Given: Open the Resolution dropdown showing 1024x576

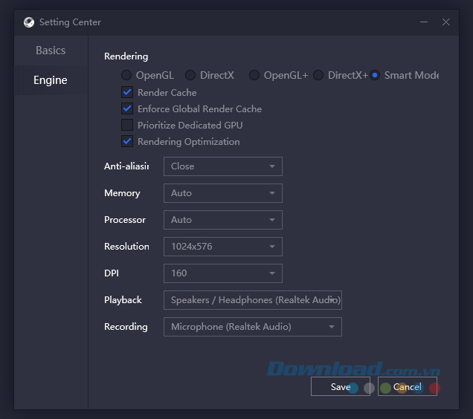Looking at the screenshot, I should [x=223, y=247].
